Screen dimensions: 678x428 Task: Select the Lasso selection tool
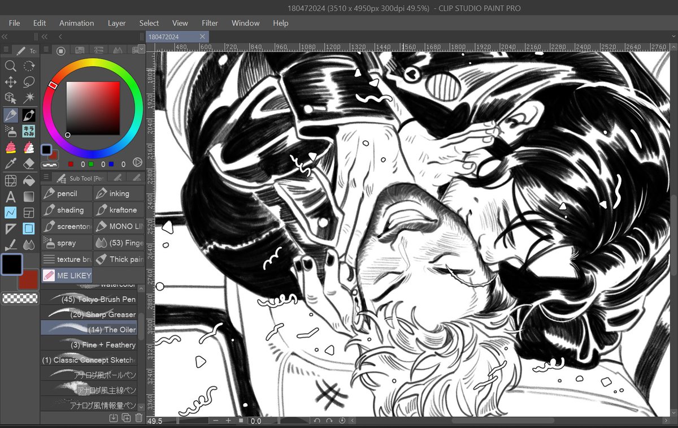[29, 83]
